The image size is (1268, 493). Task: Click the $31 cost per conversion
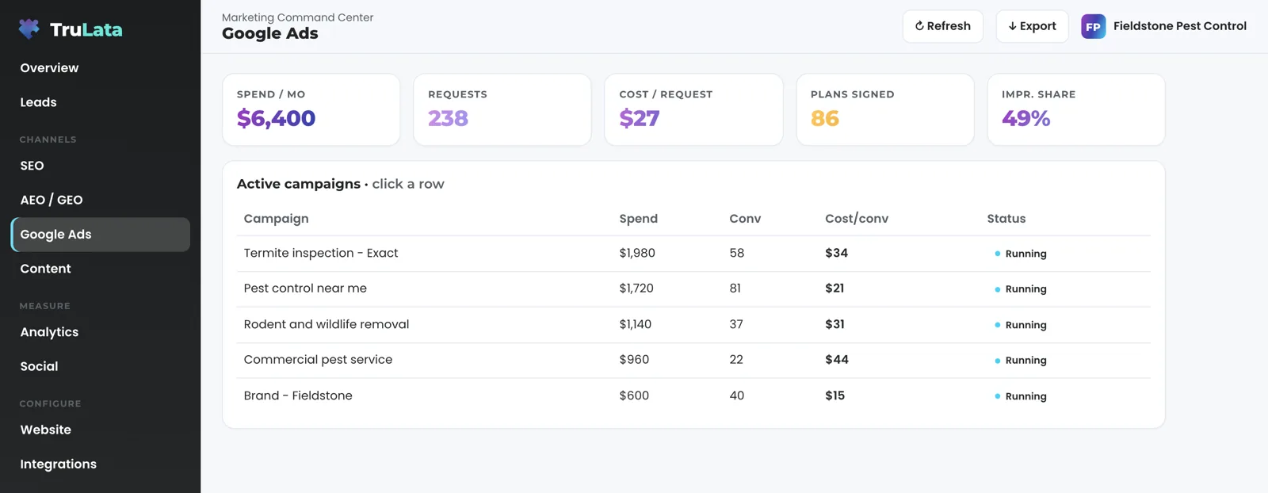click(835, 324)
